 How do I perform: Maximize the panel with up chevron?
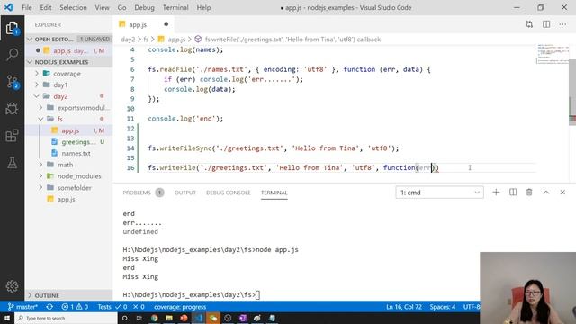click(546, 193)
